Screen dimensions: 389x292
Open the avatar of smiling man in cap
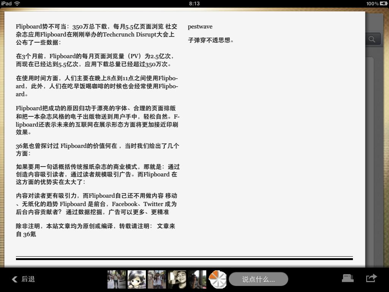point(177,279)
